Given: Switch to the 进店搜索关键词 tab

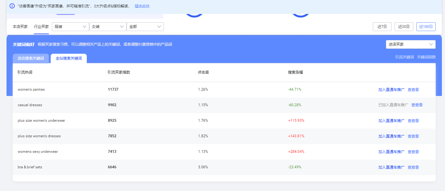Looking at the screenshot, I should [x=30, y=58].
